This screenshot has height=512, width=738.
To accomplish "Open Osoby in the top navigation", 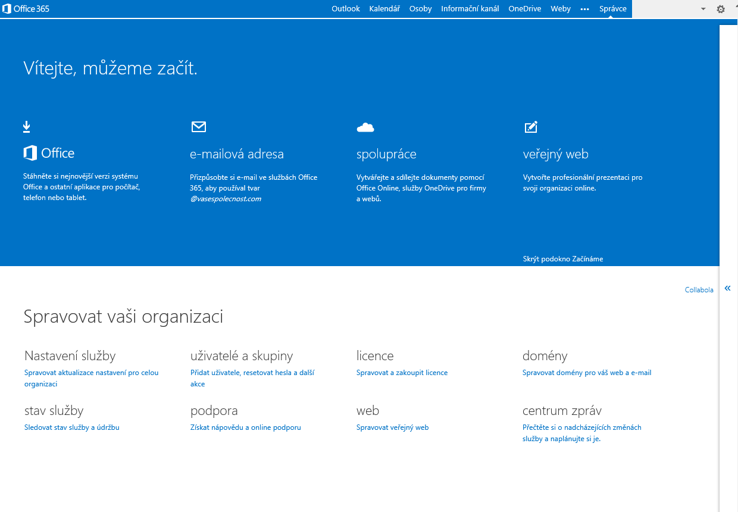I will [x=421, y=9].
